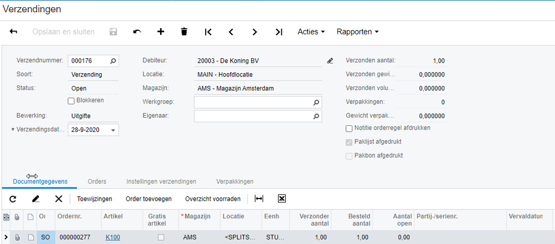Switch to the Orders tab
555x244 pixels.
point(97,181)
